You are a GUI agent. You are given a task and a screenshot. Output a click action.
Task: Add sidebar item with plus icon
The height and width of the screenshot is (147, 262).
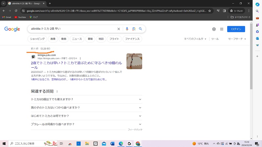[x=257, y=56]
